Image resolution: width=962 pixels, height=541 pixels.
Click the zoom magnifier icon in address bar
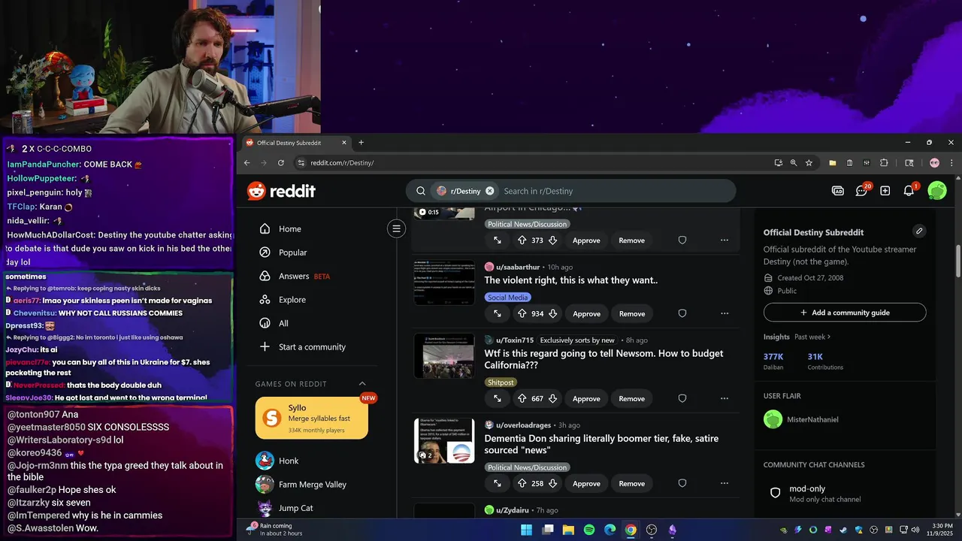(x=794, y=162)
